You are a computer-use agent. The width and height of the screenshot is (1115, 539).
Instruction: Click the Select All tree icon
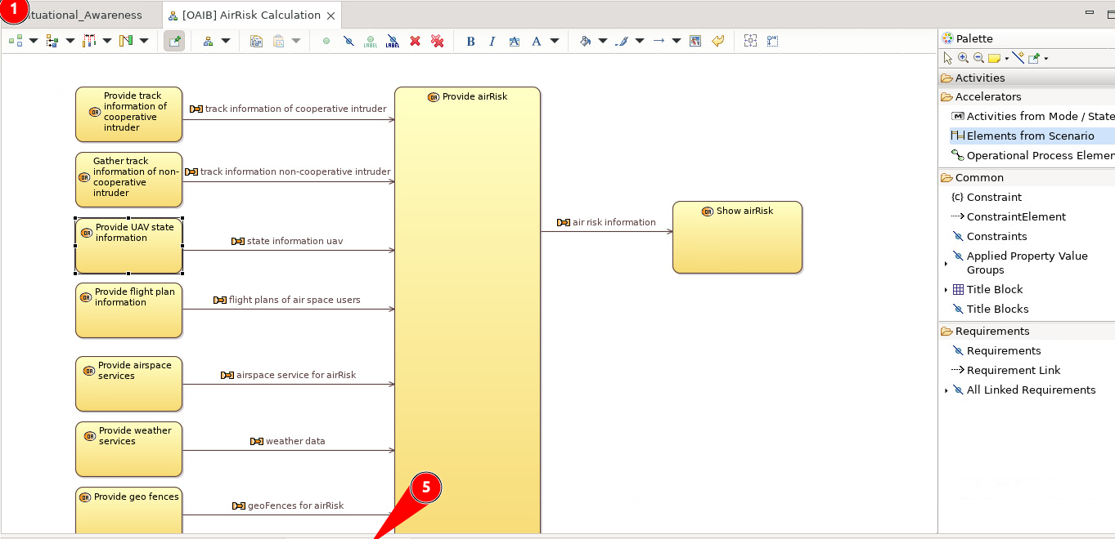(x=52, y=41)
